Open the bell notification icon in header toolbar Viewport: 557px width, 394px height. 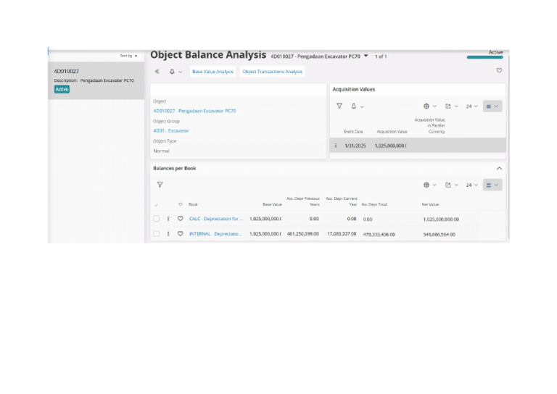[172, 71]
